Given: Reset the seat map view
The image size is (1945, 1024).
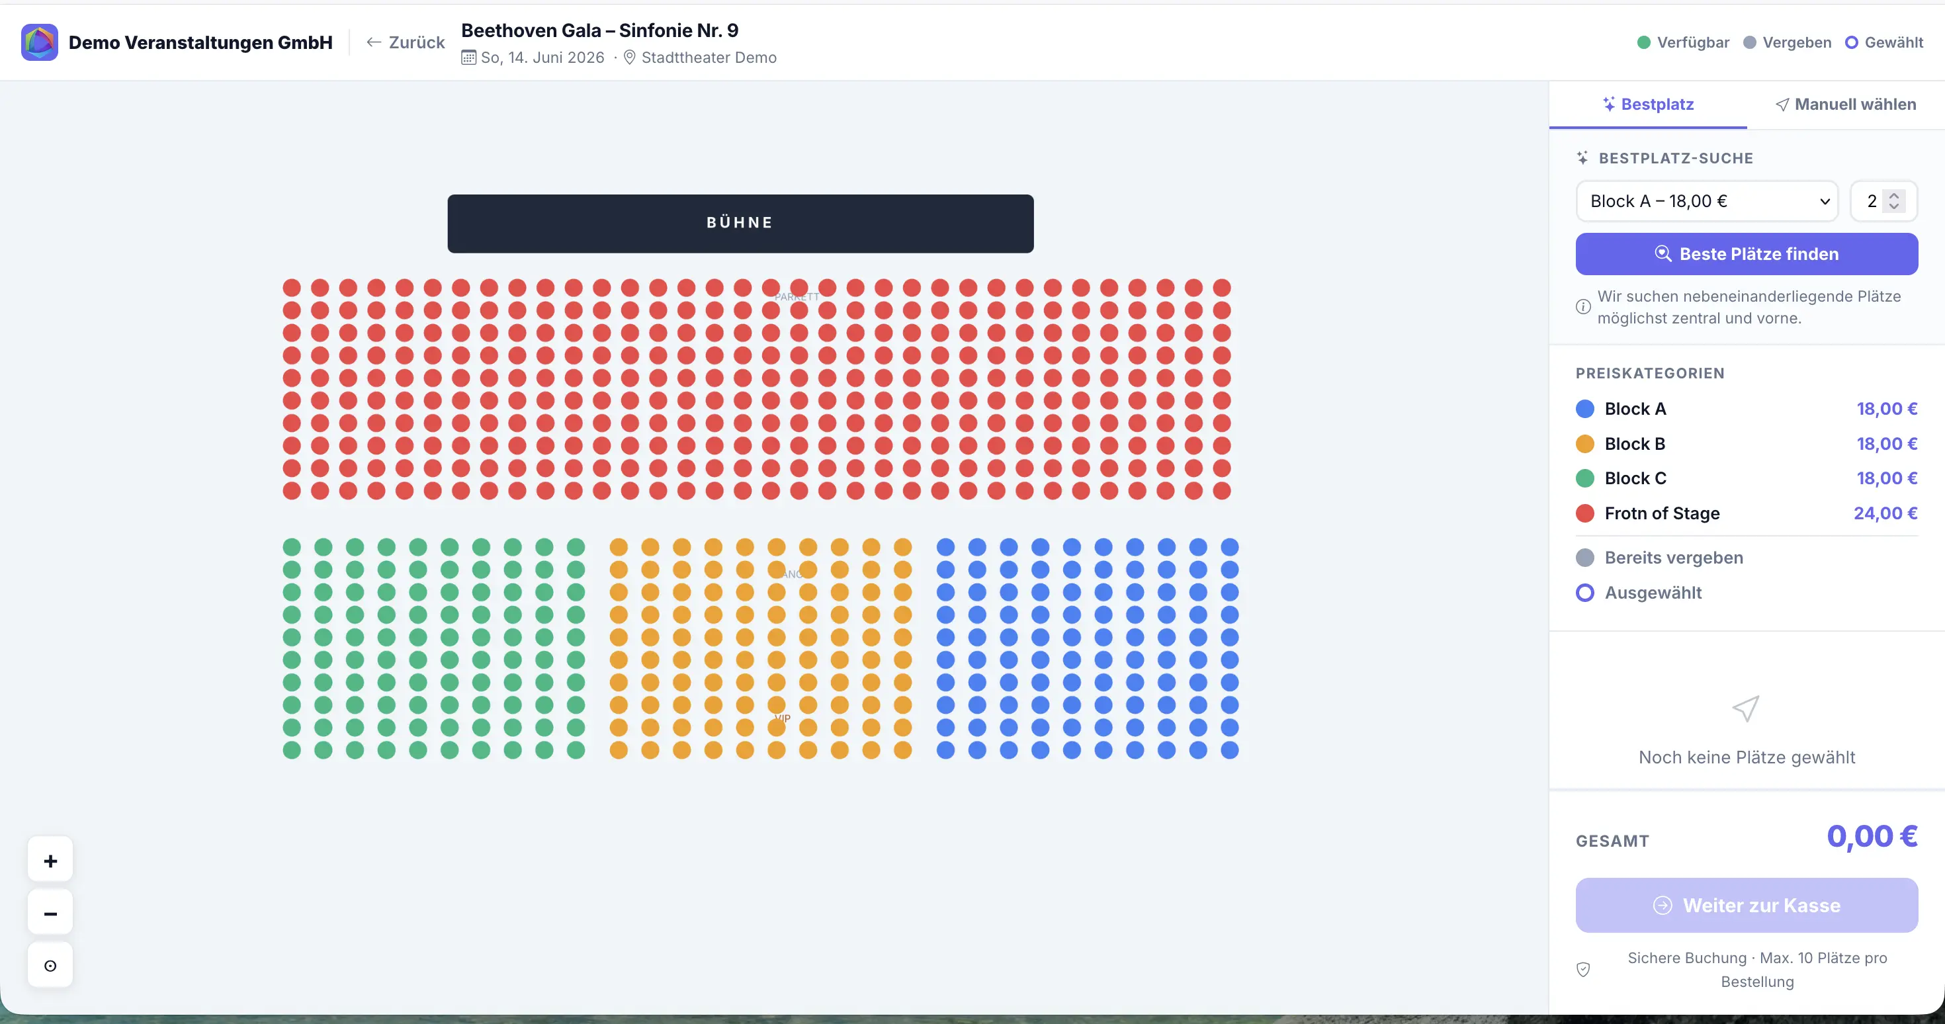Looking at the screenshot, I should pyautogui.click(x=50, y=965).
